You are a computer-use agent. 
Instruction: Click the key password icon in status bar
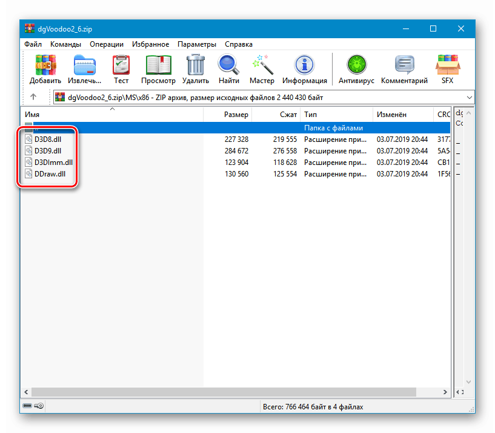click(39, 406)
